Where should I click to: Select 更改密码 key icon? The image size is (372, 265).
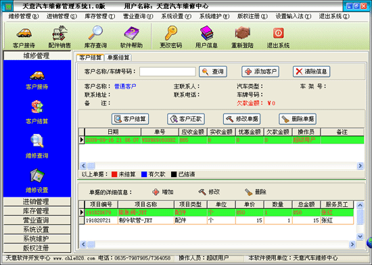pos(171,37)
